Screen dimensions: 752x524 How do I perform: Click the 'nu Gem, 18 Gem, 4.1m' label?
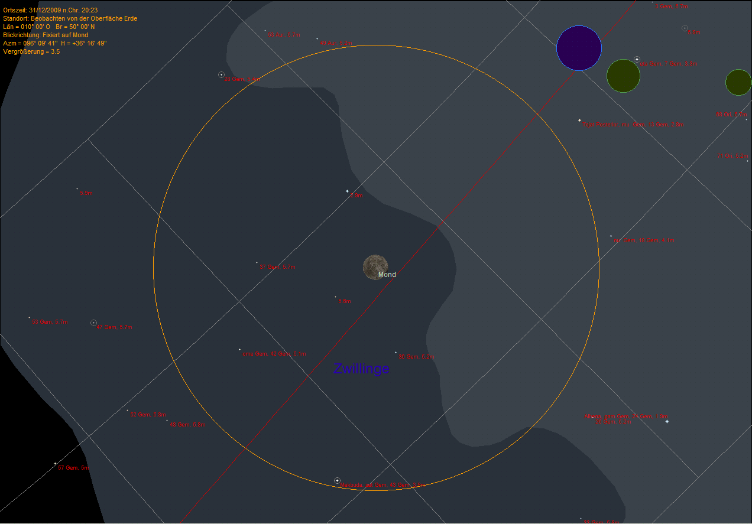tap(644, 240)
